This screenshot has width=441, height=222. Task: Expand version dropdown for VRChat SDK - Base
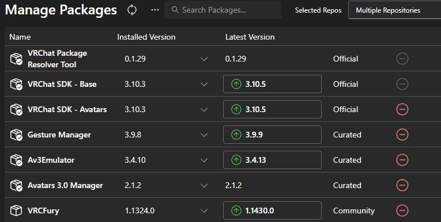(204, 84)
